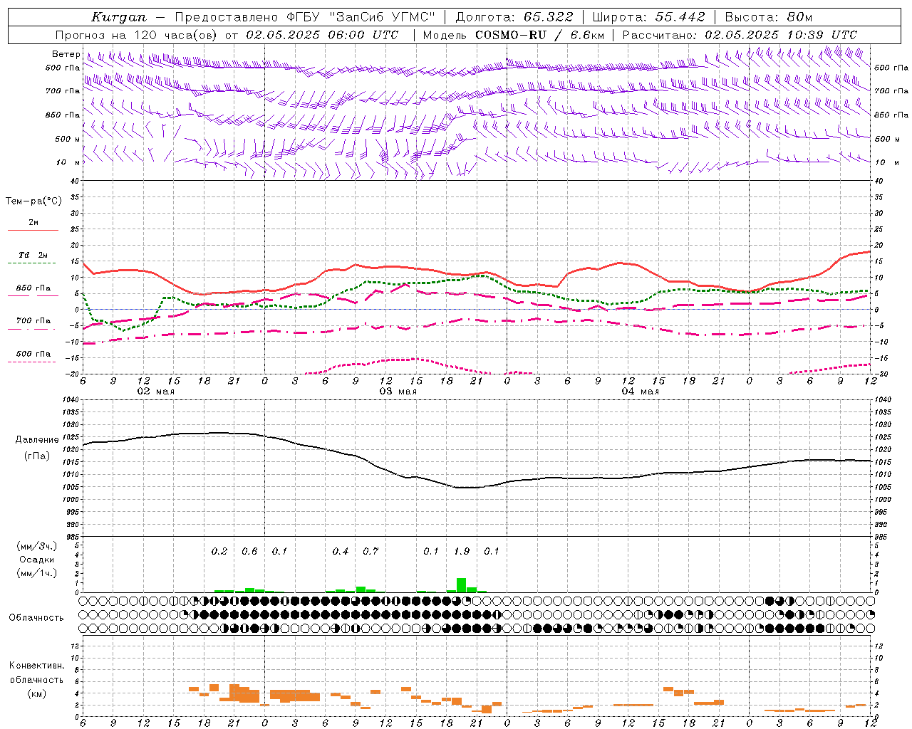Viewport: 912px width, 729px height.
Task: Click the "0.6" precipitation amount value
Action: tap(249, 551)
